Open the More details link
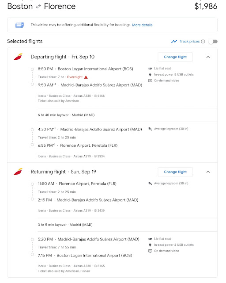This screenshot has height=283, width=226. (x=142, y=25)
